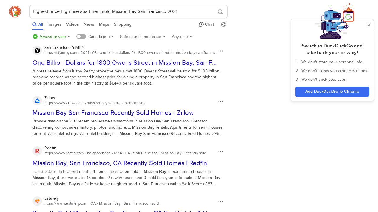
Task: Open Safe search: moderate dropdown
Action: (x=143, y=37)
